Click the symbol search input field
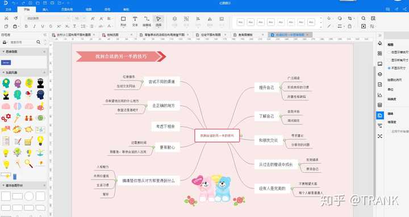The width and height of the screenshot is (409, 217). coord(22,42)
